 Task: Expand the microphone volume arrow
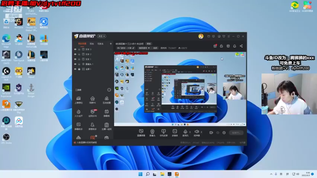190,132
